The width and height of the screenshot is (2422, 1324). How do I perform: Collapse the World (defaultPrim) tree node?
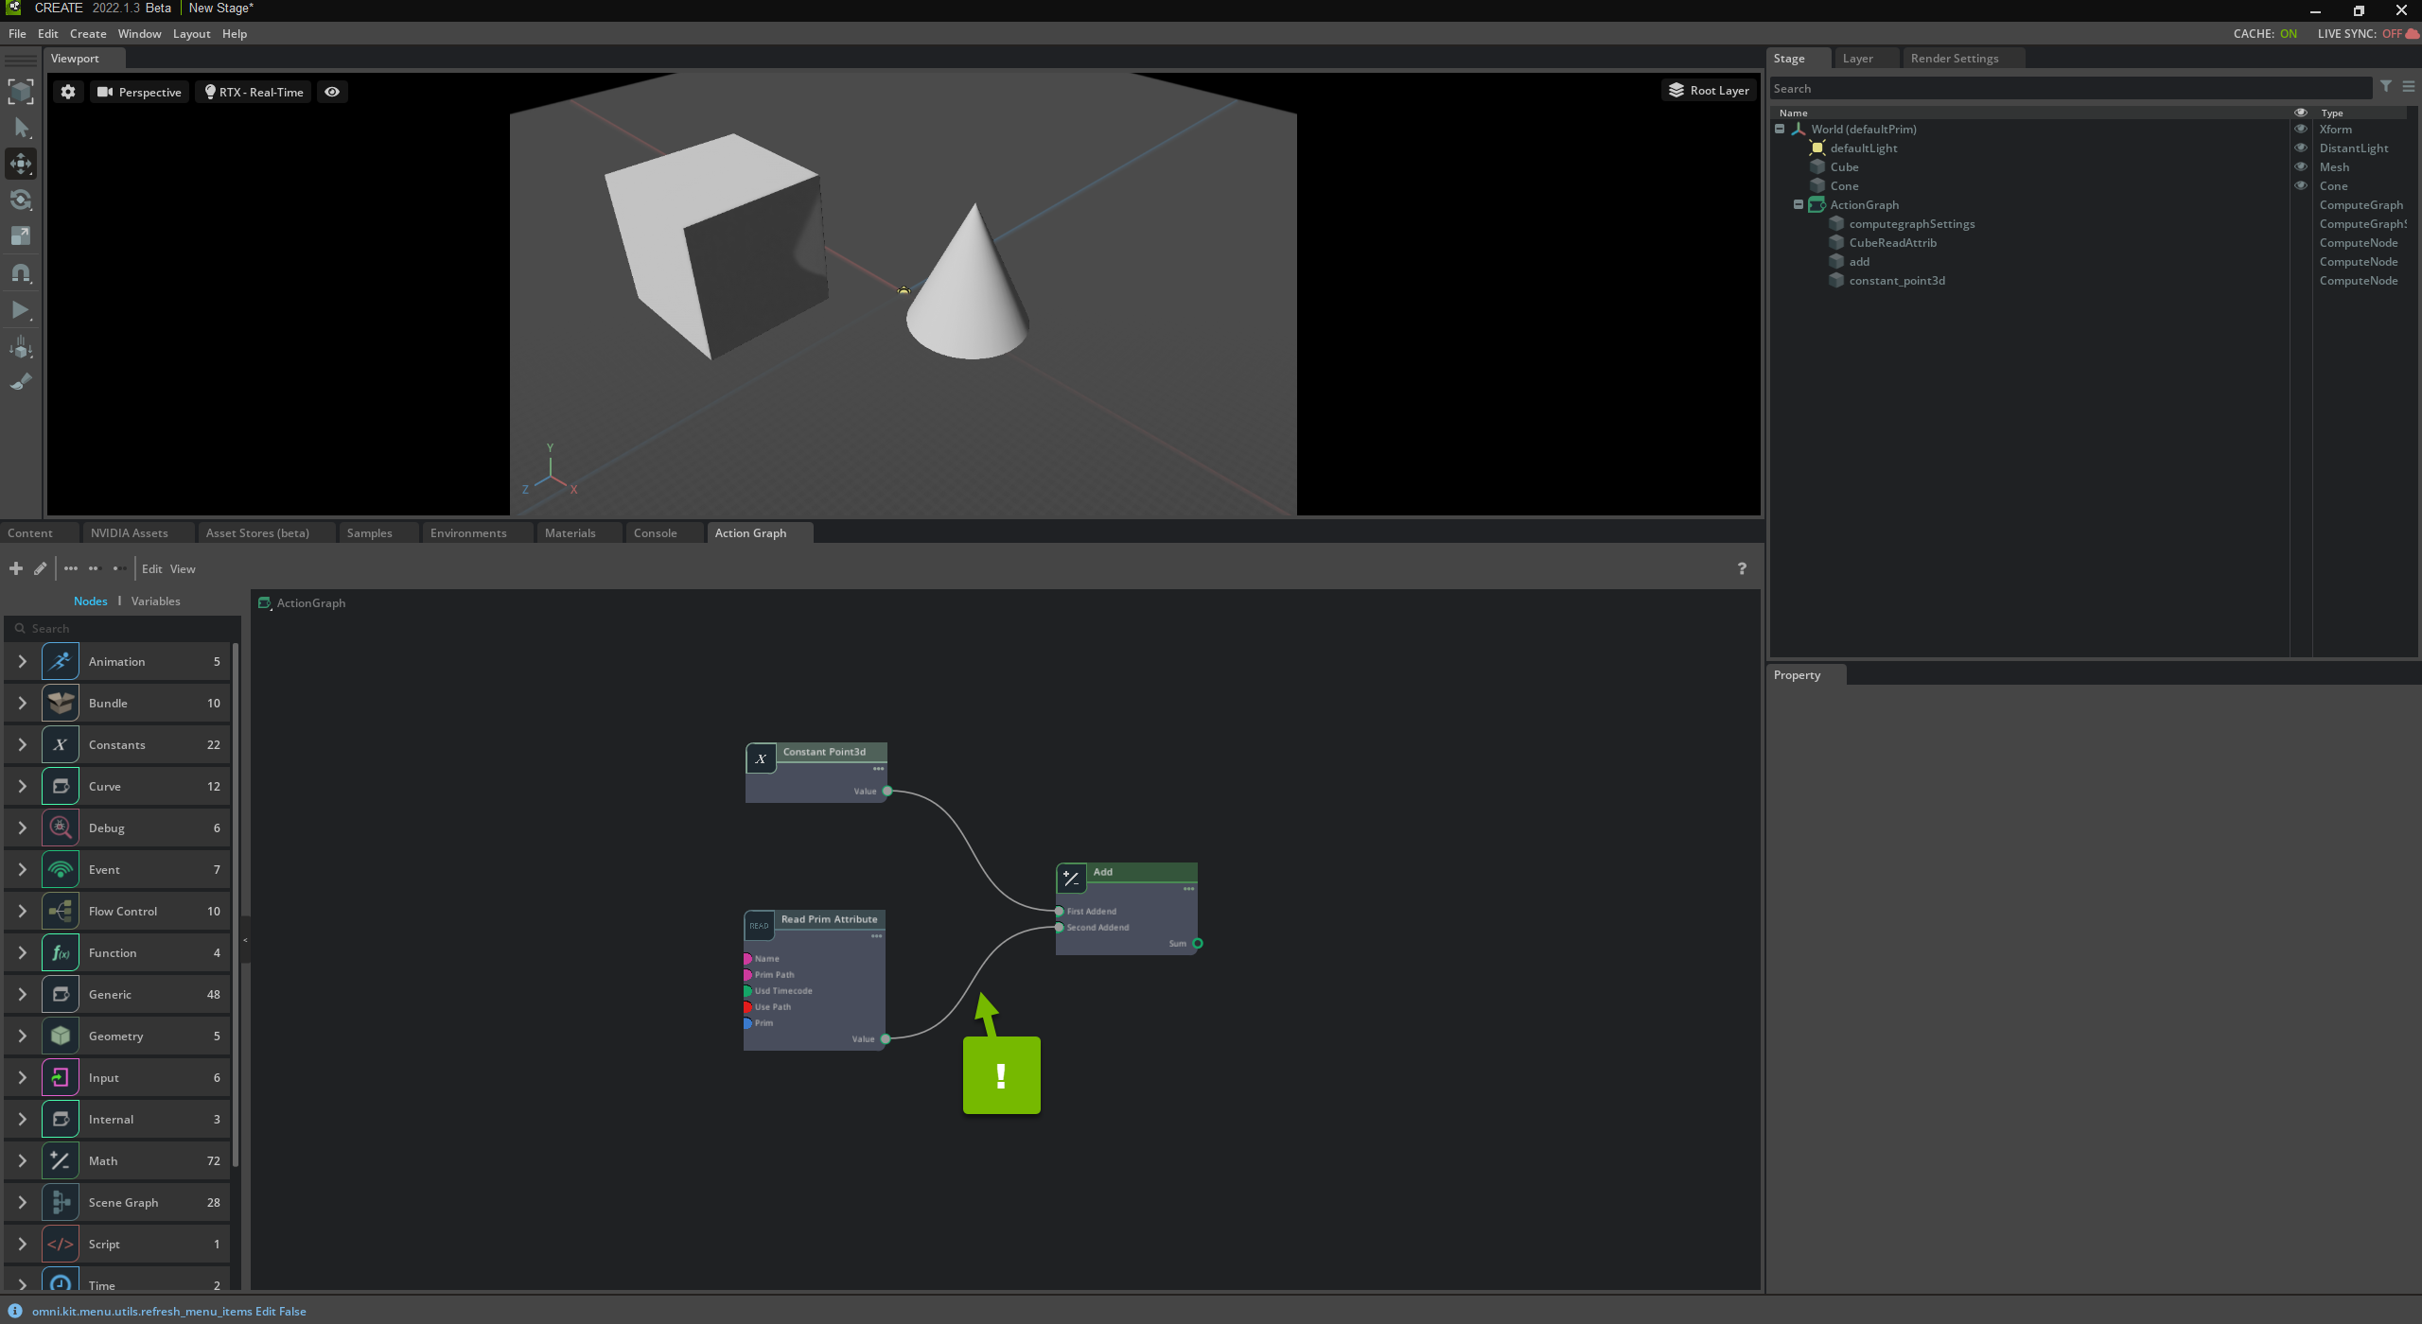pos(1780,129)
